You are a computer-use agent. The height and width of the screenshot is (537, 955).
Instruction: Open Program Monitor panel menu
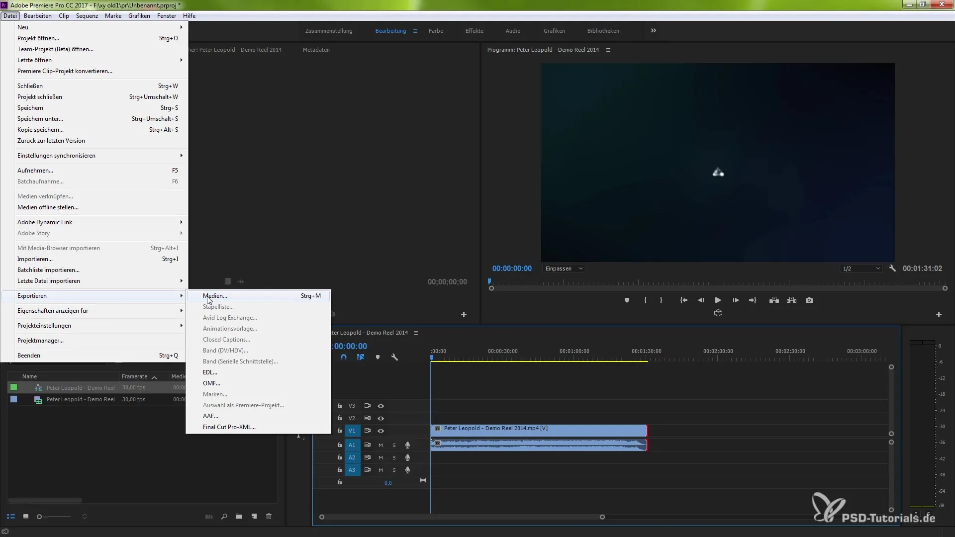(608, 50)
